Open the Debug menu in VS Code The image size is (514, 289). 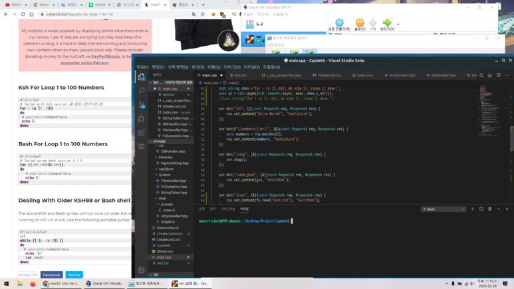click(232, 67)
